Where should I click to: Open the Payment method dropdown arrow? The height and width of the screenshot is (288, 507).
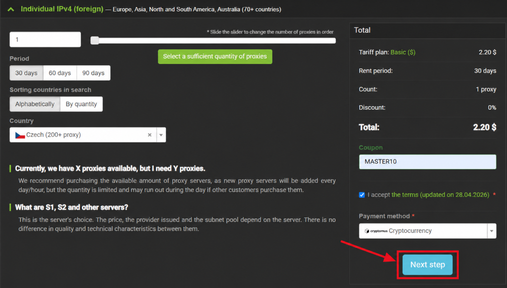click(492, 231)
